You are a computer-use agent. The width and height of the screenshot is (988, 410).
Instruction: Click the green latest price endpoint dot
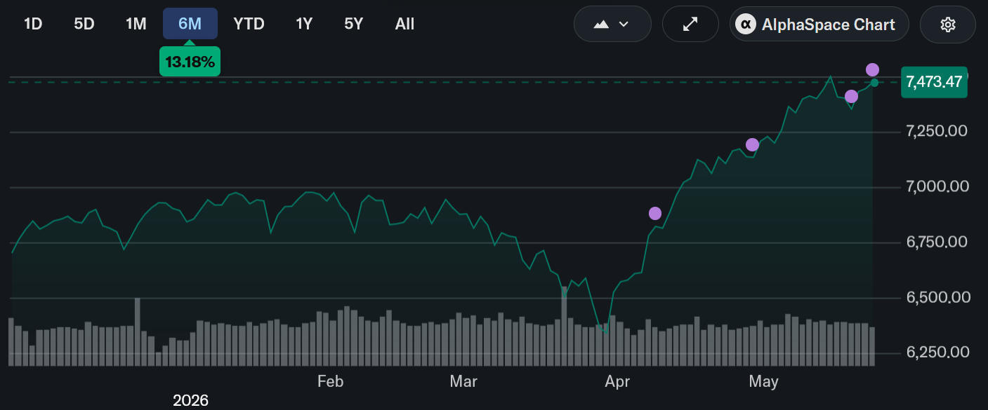point(874,83)
